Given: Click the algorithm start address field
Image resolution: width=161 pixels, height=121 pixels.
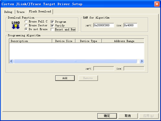Looking at the screenshot, I should pos(104,68).
